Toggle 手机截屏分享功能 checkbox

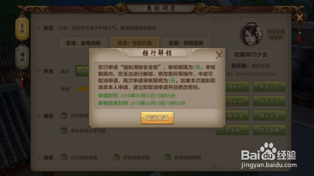click(64, 131)
